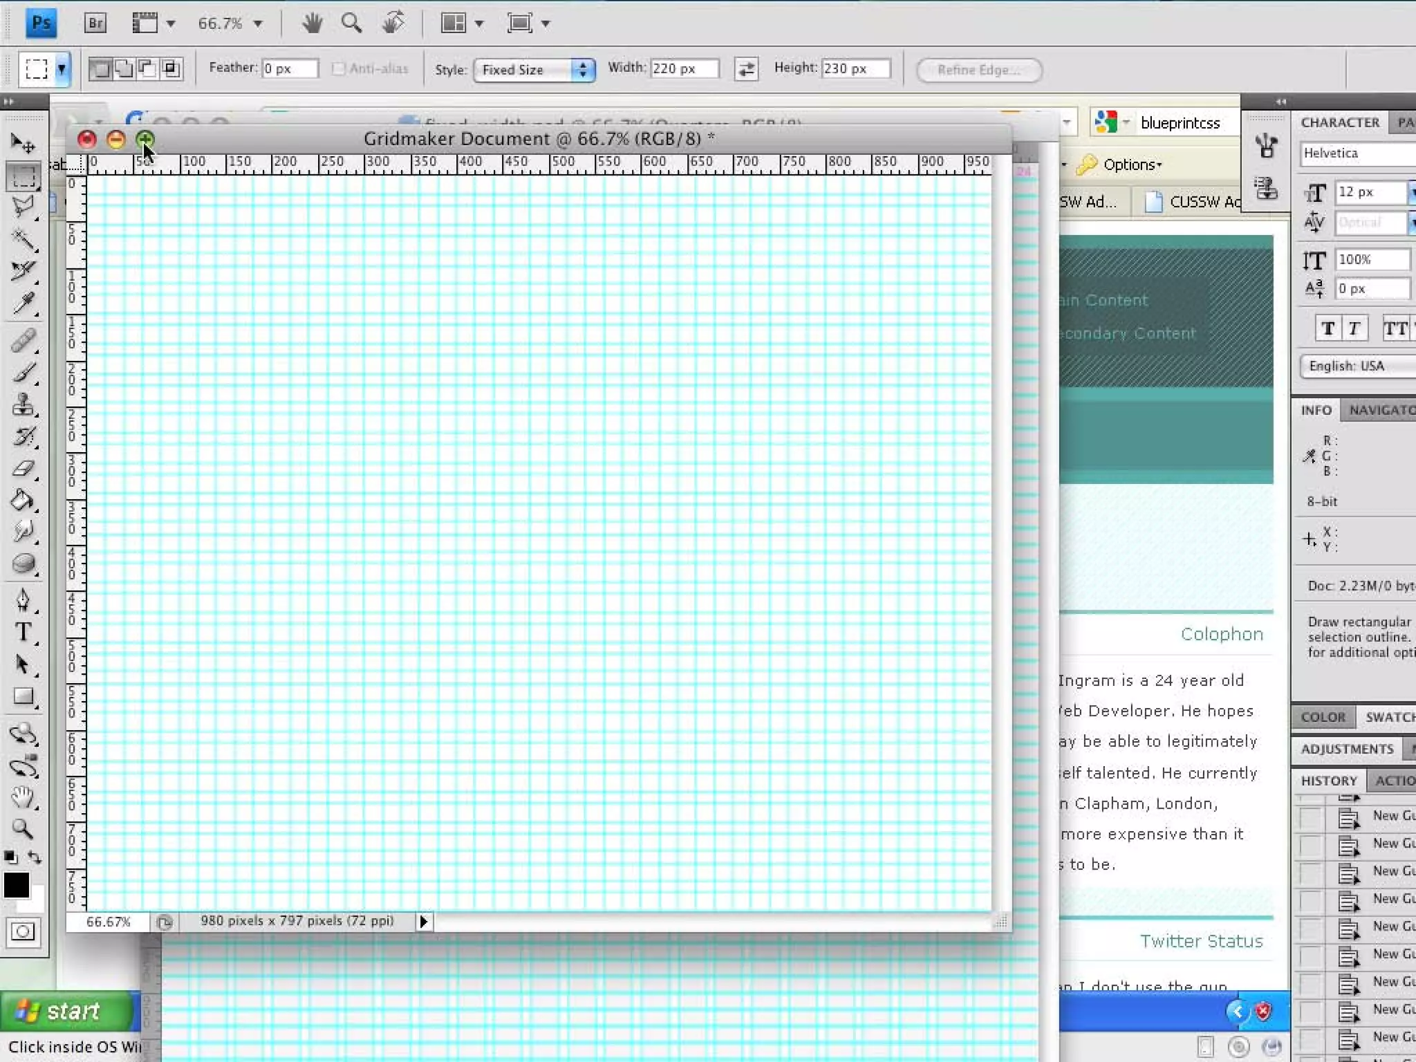Select the Paint Bucket tool
Screen dimensions: 1416x1062
coord(23,500)
